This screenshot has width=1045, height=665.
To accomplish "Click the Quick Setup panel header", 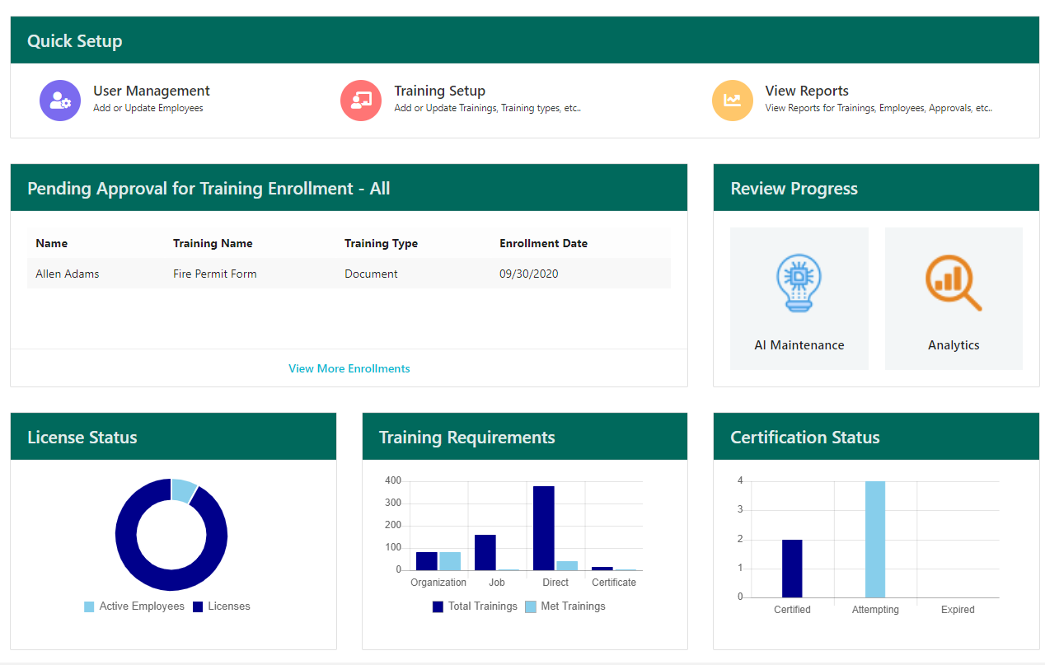I will [75, 40].
